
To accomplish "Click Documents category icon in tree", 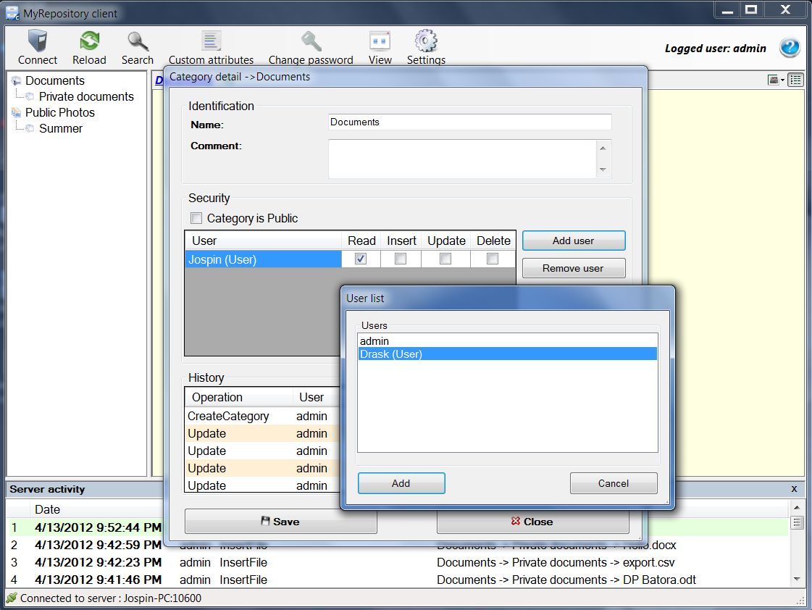I will click(17, 81).
